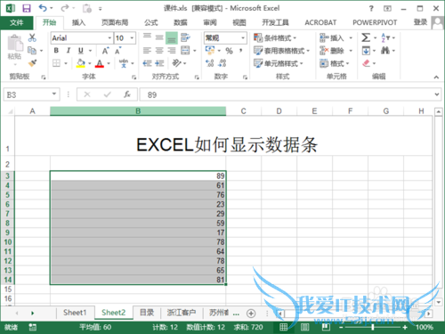Open accounting number format
Viewport: 445px width, 334px height.
point(210,50)
